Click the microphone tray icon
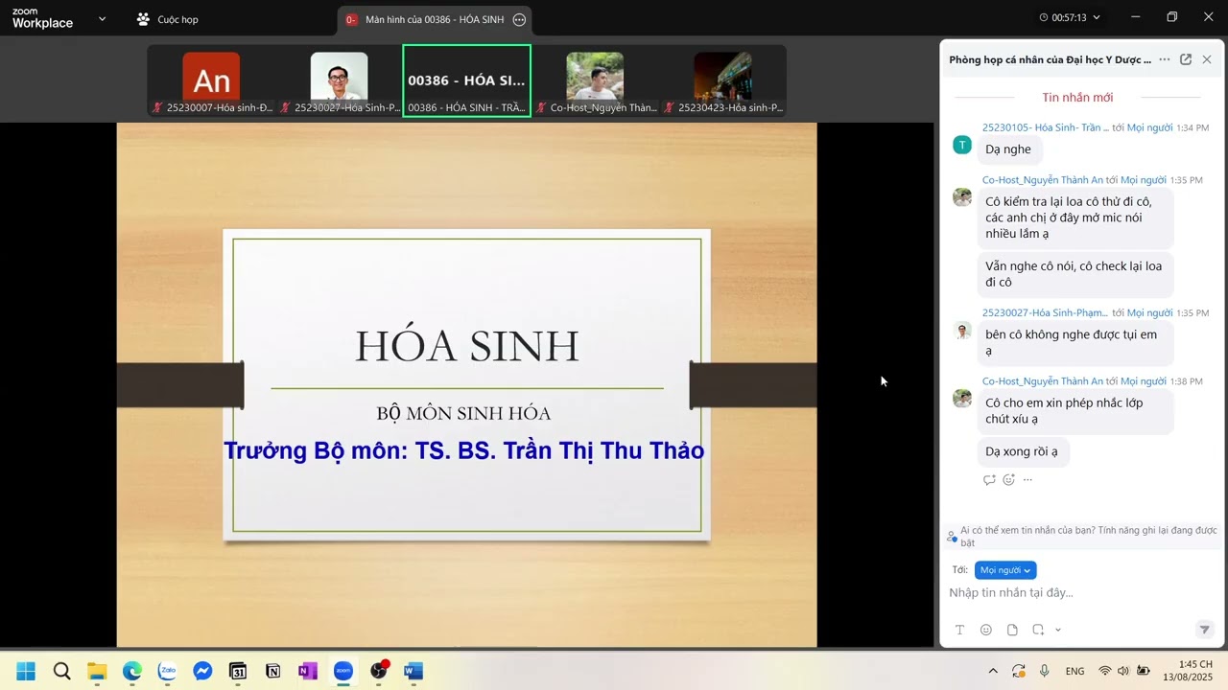Viewport: 1228px width, 690px height. (x=1045, y=671)
